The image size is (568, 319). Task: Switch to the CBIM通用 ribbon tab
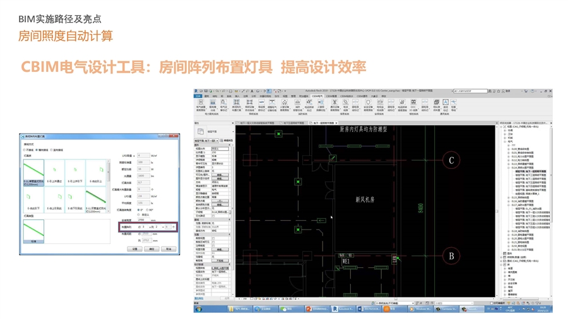pos(362,96)
